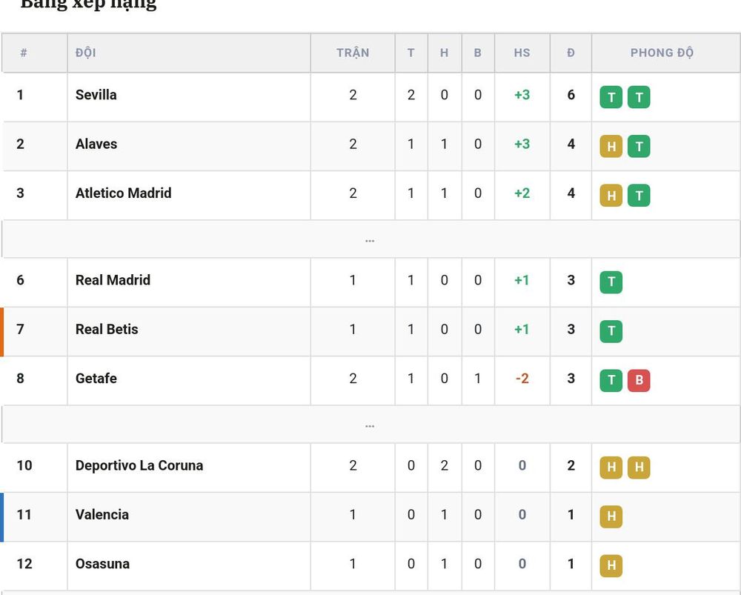Screen dimensions: 741x595
Task: Sort table by HS column header
Action: click(522, 53)
